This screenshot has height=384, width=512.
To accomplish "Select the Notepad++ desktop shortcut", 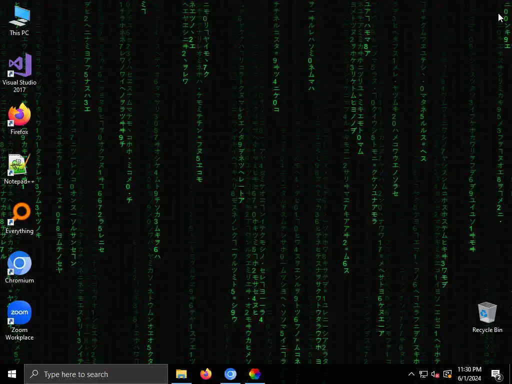I will 19,169.
